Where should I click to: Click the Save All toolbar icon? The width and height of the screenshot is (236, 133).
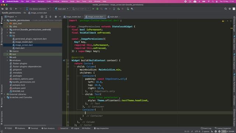[7, 9]
